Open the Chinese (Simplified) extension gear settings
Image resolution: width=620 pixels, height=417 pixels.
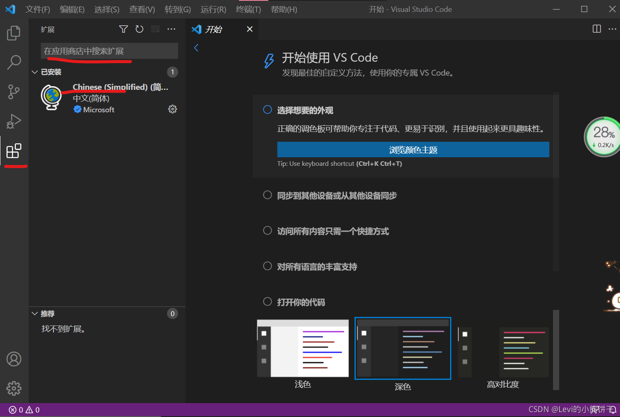pos(172,109)
